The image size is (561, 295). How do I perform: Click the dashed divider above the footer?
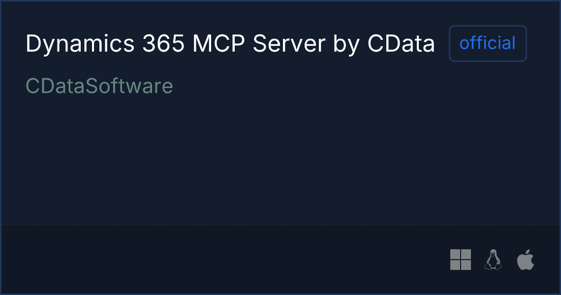(280, 225)
